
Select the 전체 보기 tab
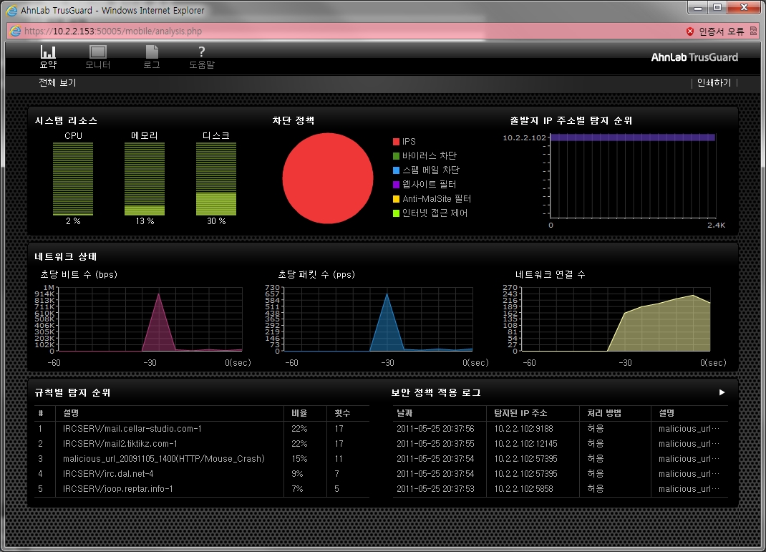[x=57, y=83]
